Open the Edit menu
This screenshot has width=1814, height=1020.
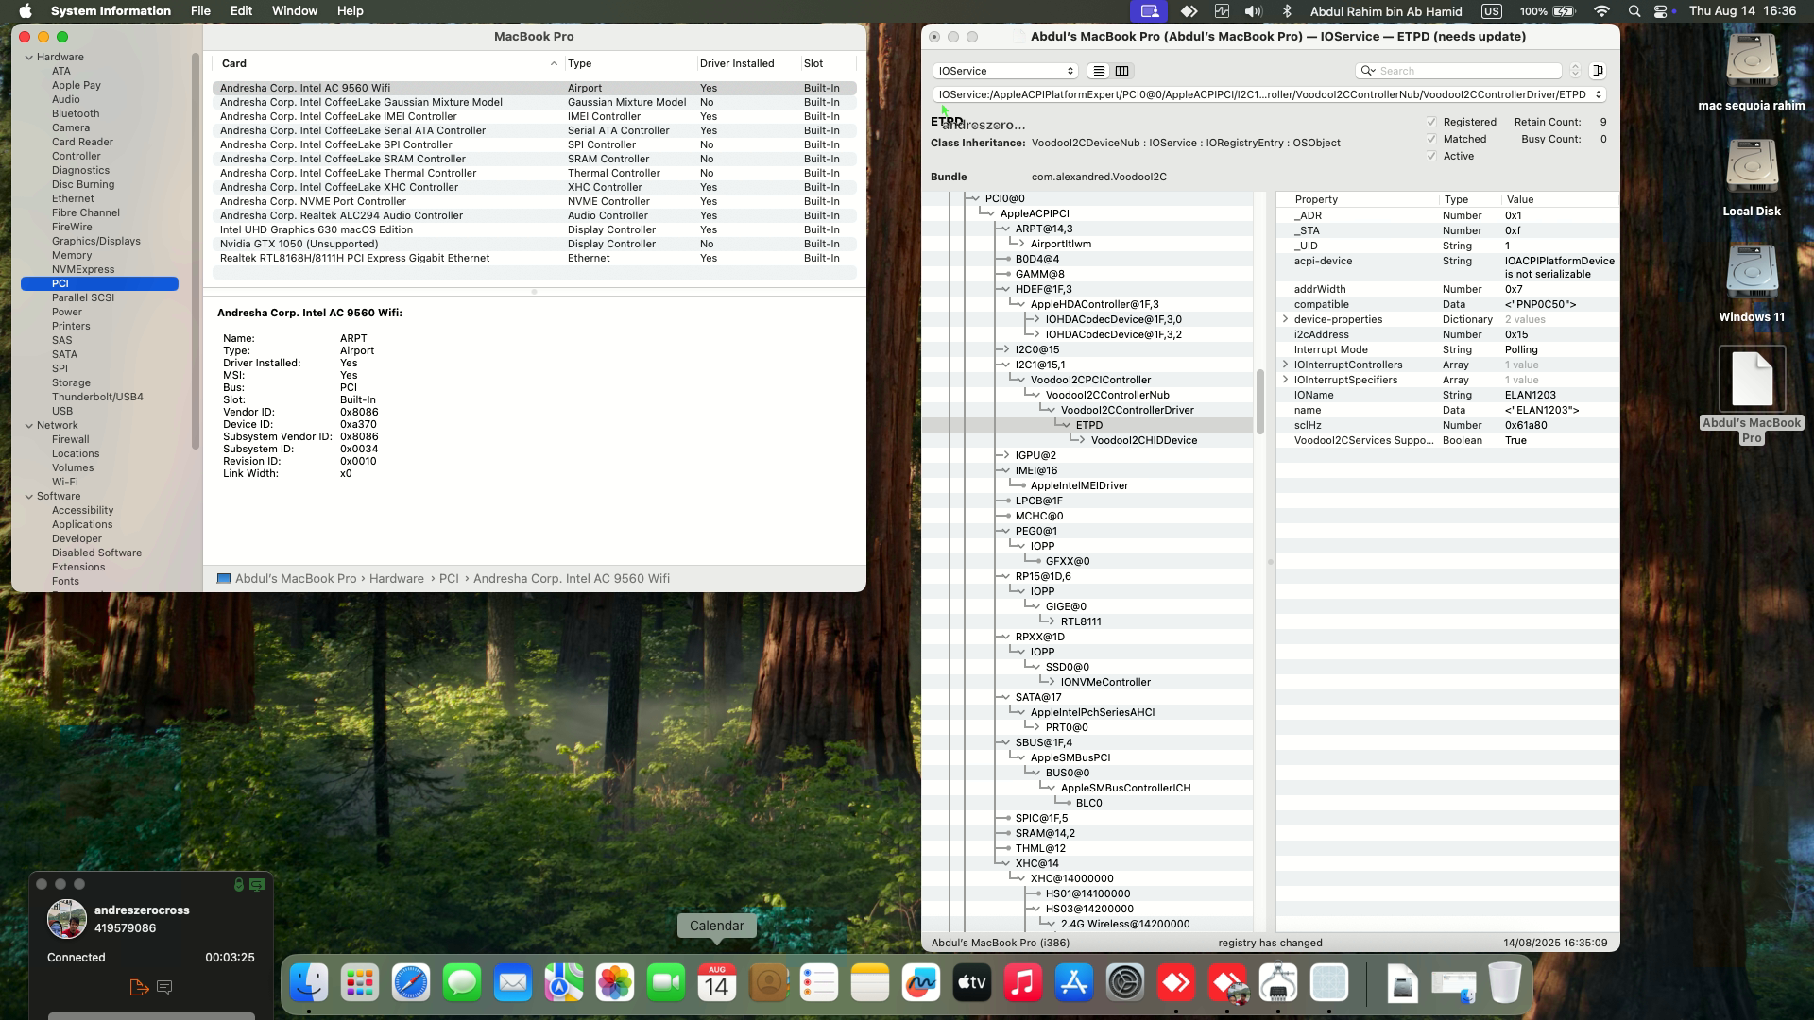(x=241, y=11)
